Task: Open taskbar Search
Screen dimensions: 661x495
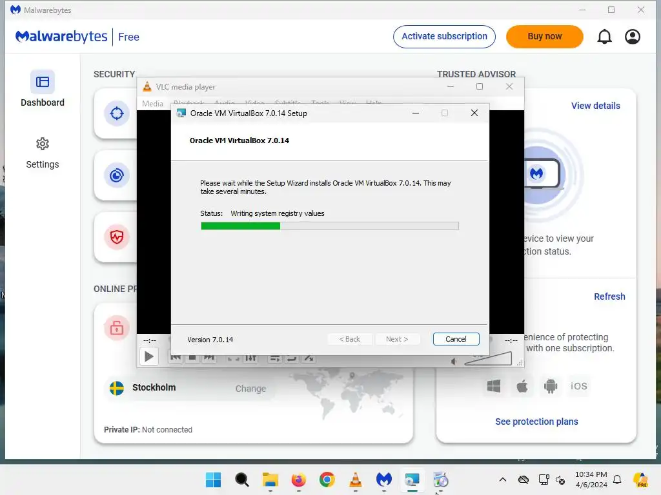Action: tap(242, 480)
